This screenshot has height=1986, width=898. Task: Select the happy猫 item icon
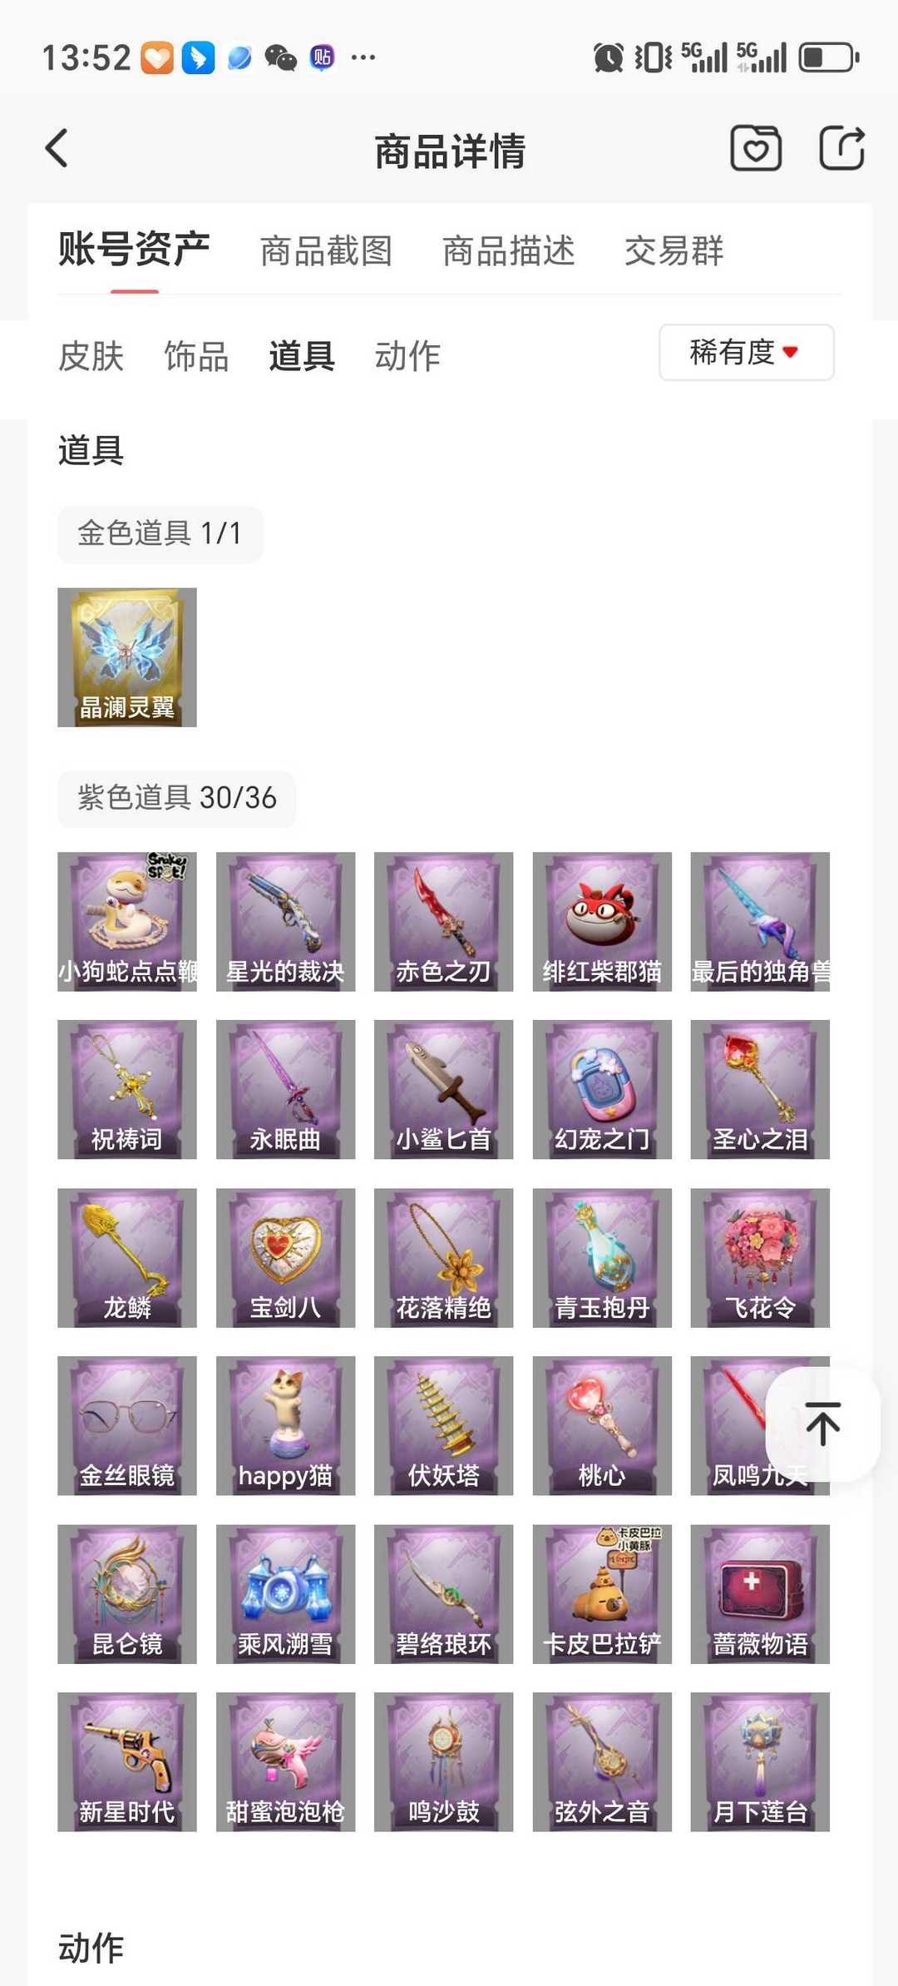[x=285, y=1425]
